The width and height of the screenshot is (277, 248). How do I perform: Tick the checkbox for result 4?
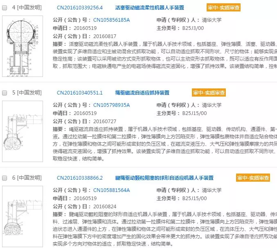click(x=5, y=8)
